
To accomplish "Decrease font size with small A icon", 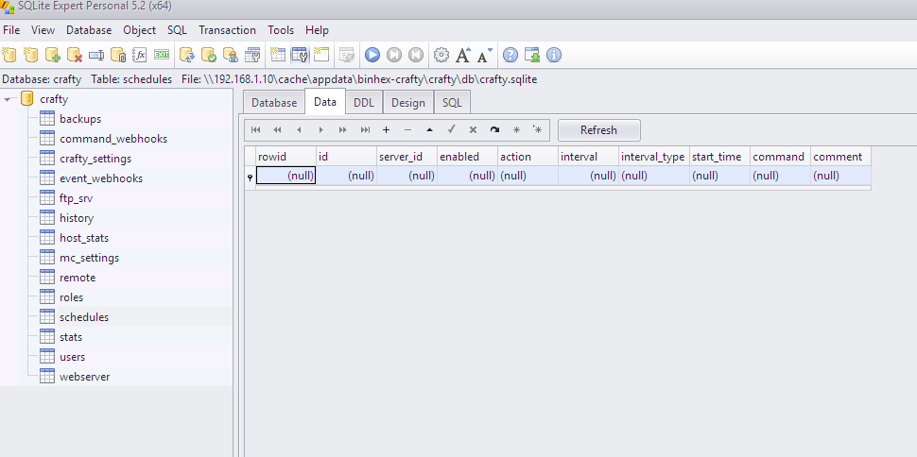I will pos(485,55).
